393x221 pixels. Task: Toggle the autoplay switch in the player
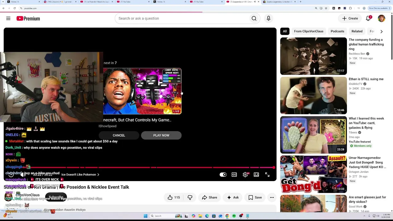pyautogui.click(x=223, y=175)
